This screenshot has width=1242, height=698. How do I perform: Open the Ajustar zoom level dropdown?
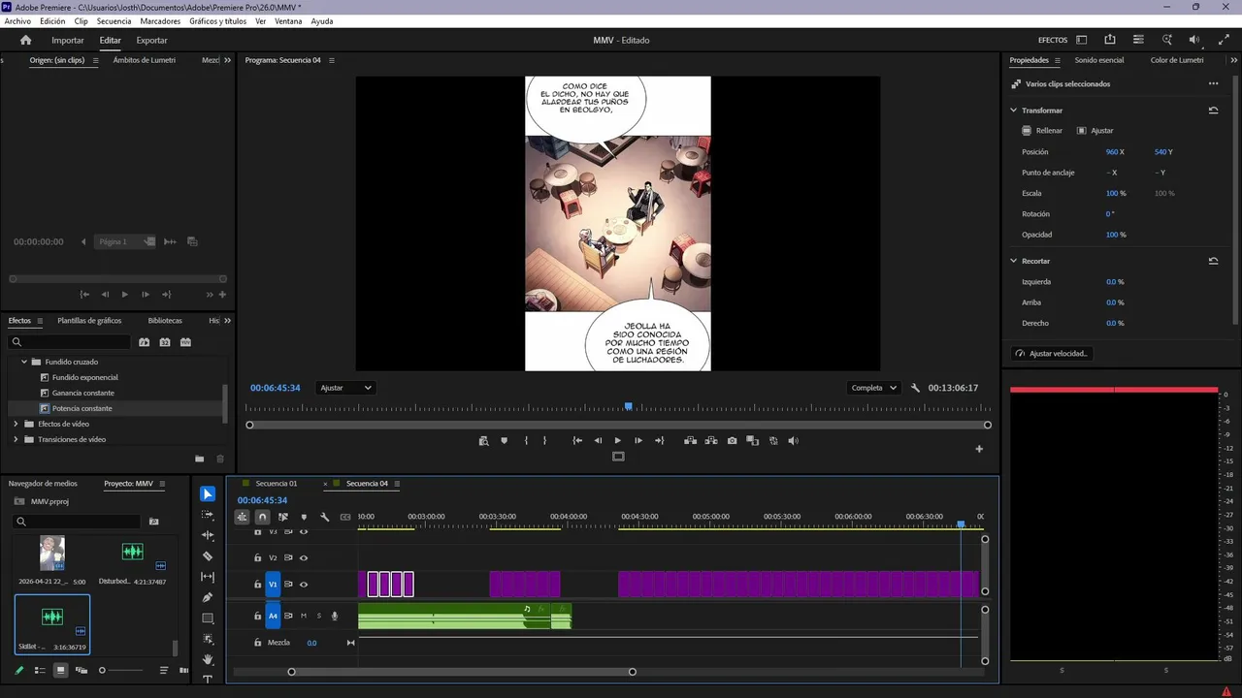[346, 388]
